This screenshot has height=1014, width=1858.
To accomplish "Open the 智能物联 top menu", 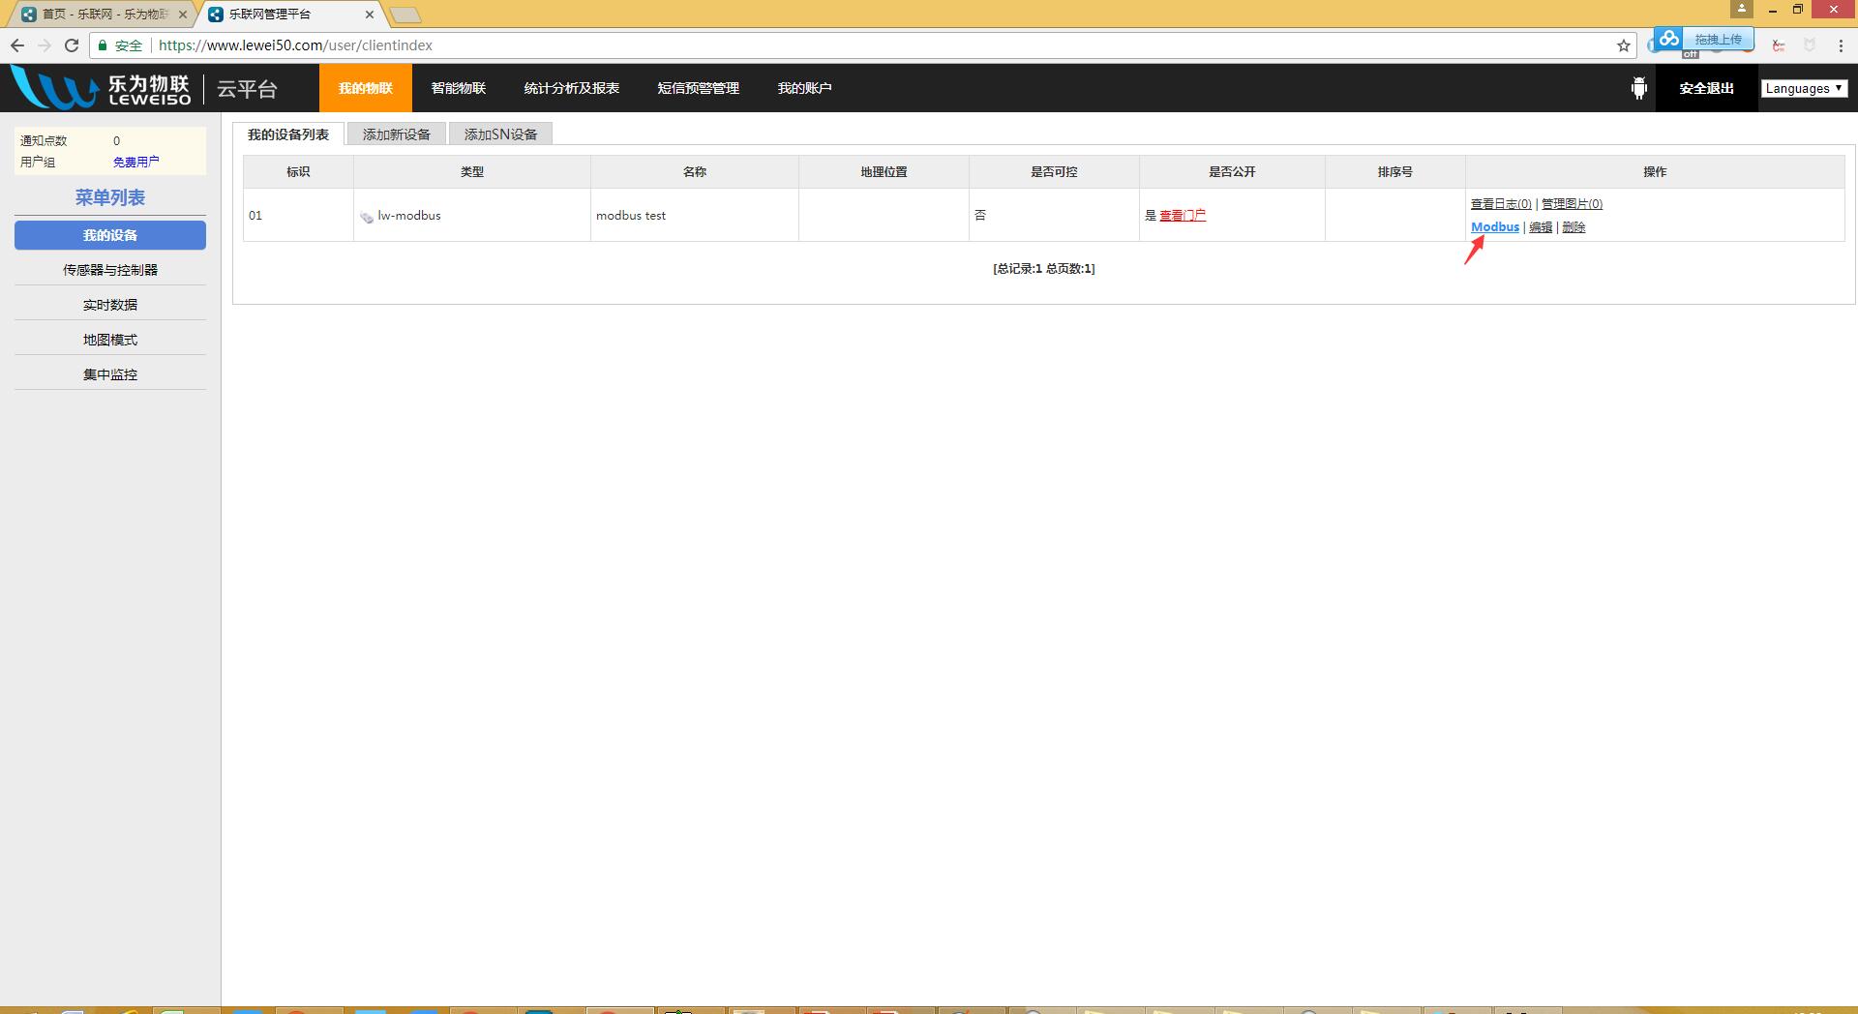I will pos(459,88).
